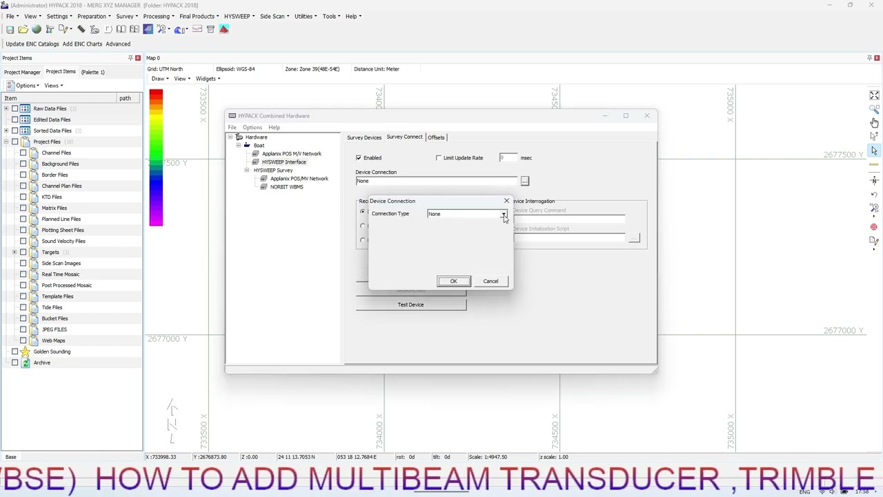This screenshot has height=497, width=883.
Task: Click the undo rotate arrow icon
Action: pos(874,195)
